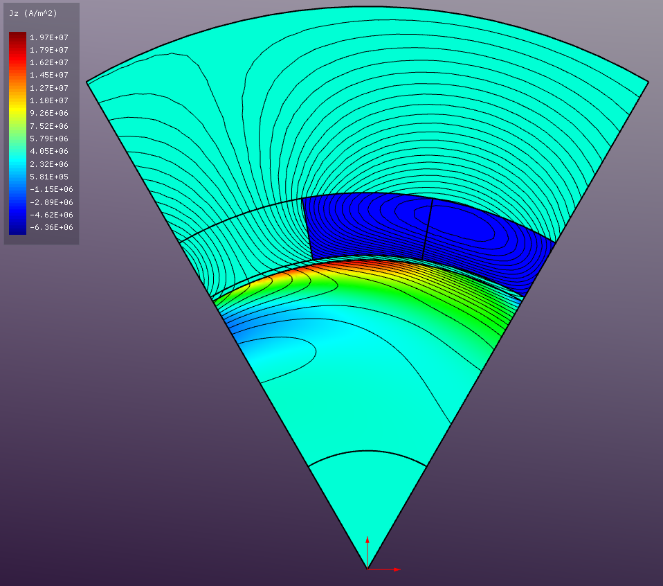663x586 pixels.
Task: Select the 1.97E+07 maximum legend value
Action: tap(48, 37)
